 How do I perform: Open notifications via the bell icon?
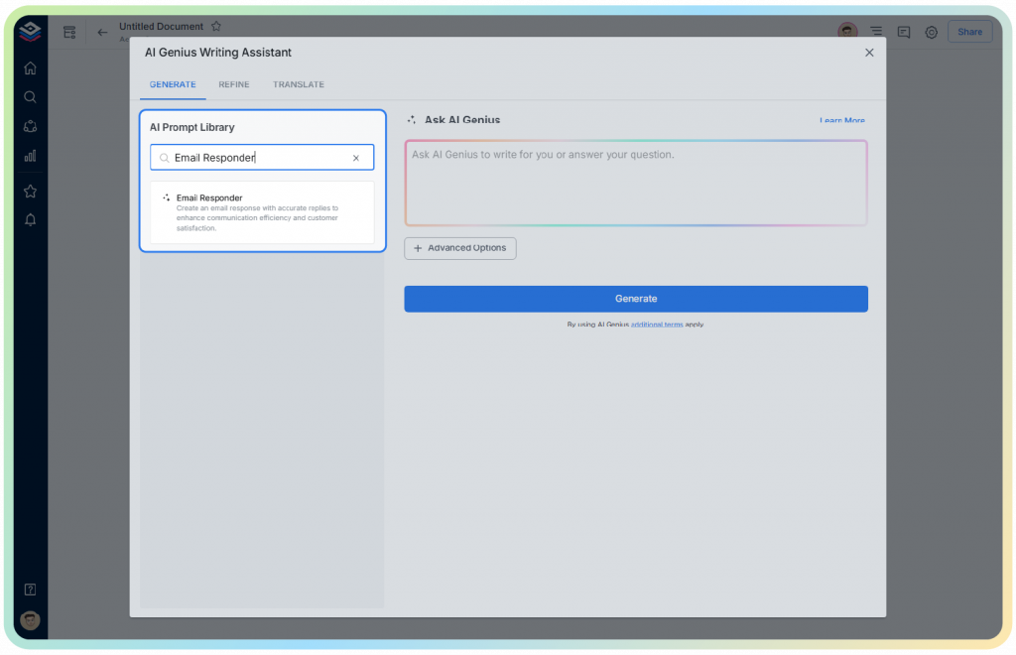coord(30,219)
